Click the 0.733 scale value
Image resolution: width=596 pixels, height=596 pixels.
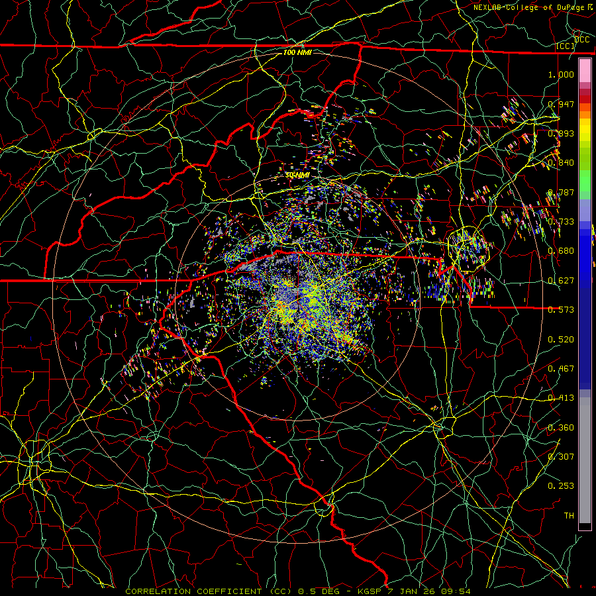561,222
